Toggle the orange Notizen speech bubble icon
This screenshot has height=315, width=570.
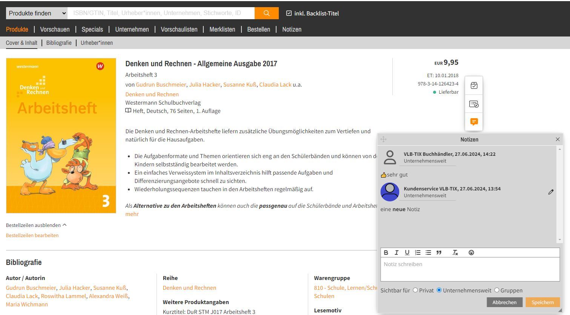pyautogui.click(x=474, y=122)
